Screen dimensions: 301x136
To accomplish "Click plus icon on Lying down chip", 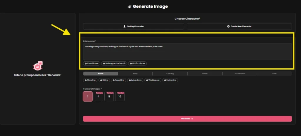I will click(130, 80).
